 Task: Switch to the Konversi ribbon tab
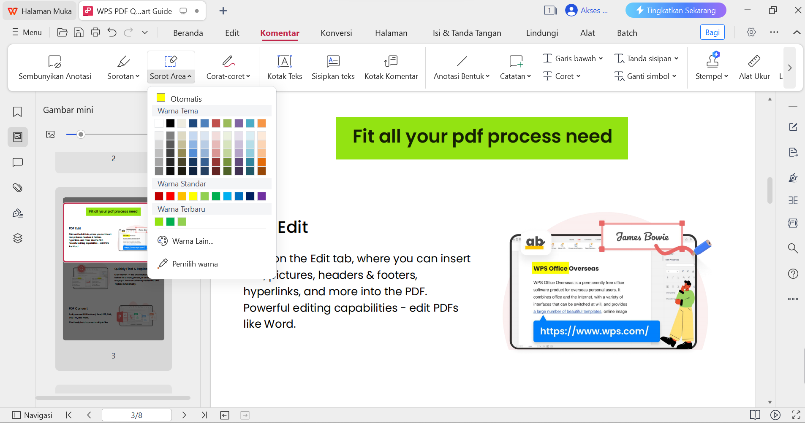[x=336, y=33]
